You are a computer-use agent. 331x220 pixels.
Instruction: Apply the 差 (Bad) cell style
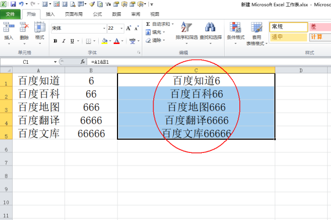[320, 27]
